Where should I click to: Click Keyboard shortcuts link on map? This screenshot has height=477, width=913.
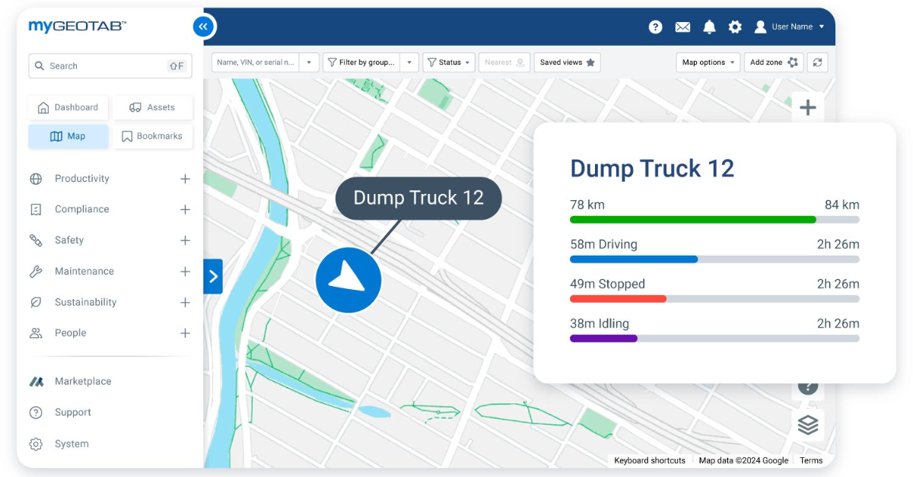pos(650,460)
